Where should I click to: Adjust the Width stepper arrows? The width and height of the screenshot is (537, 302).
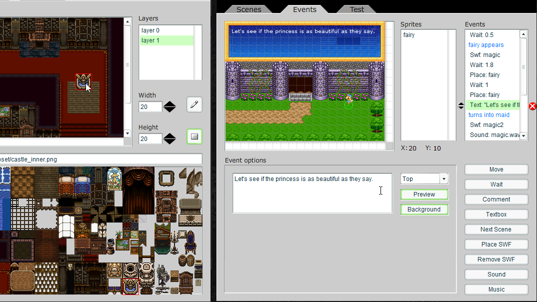(x=170, y=106)
